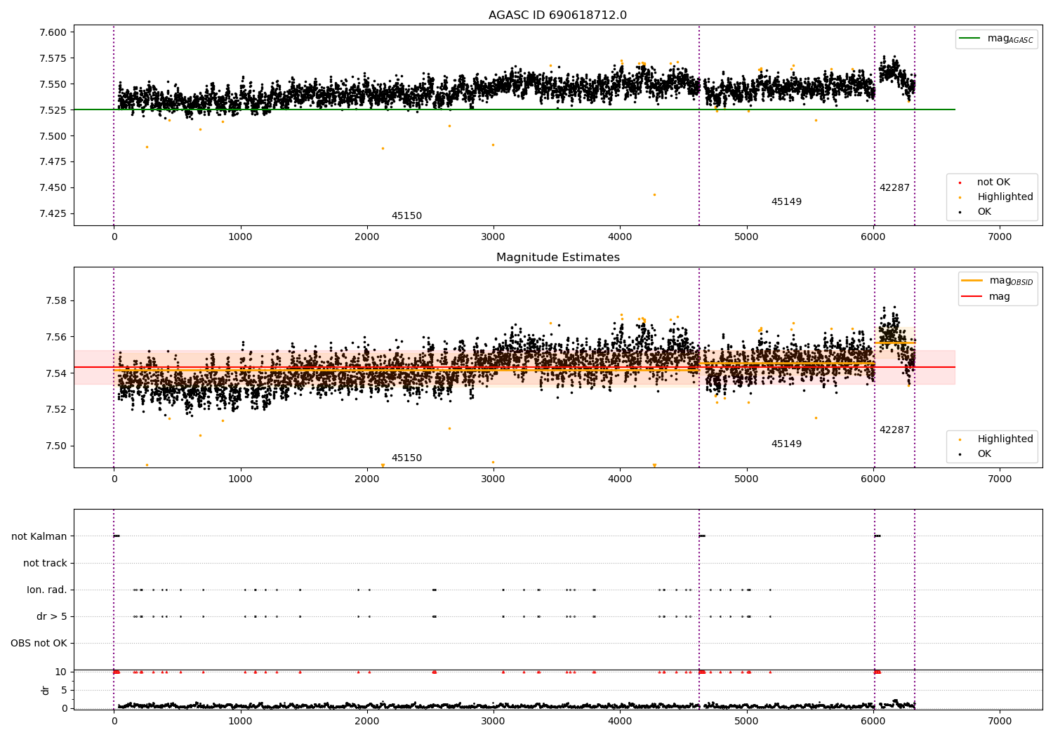Click the red line swatch beside 'mag' legend

(x=972, y=297)
